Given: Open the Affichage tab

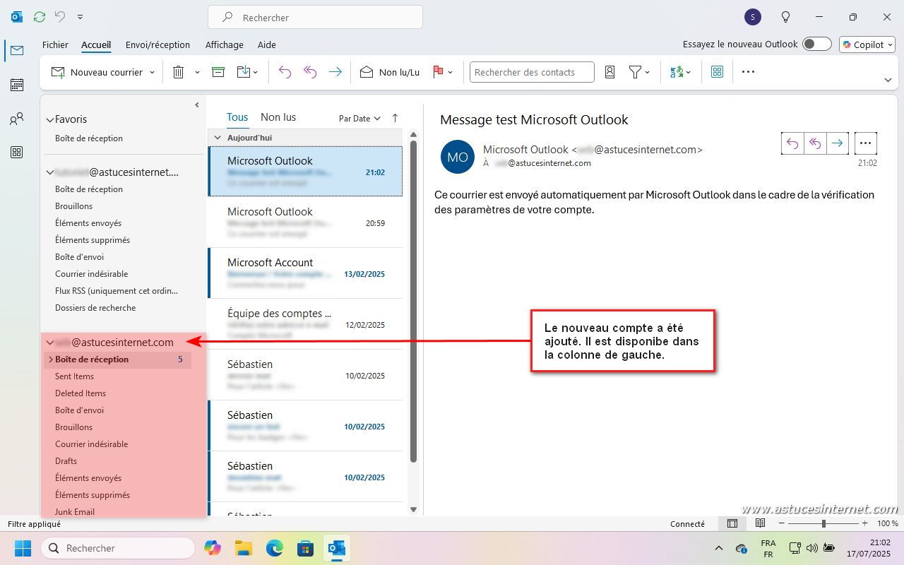Looking at the screenshot, I should [x=225, y=44].
